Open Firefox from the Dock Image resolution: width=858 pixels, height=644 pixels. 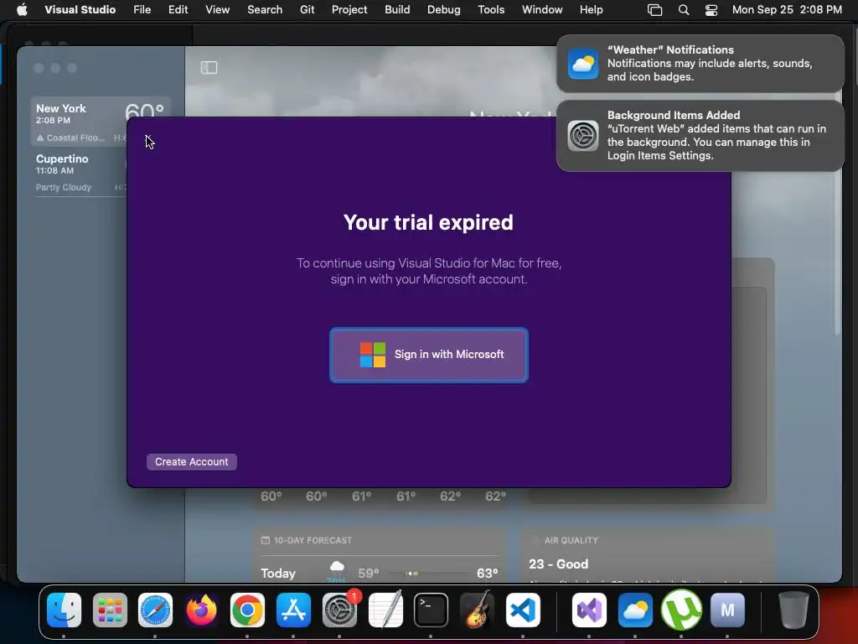[x=201, y=610]
